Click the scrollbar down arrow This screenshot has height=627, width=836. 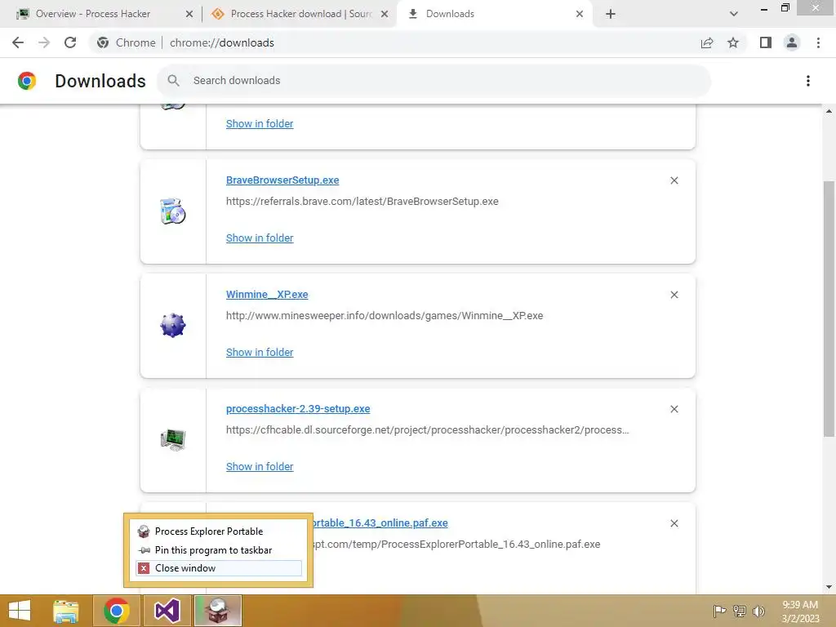pos(829,587)
